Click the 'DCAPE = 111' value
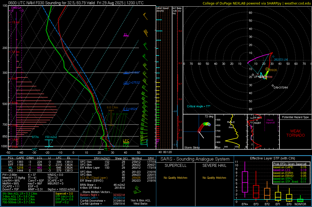 click(11, 186)
